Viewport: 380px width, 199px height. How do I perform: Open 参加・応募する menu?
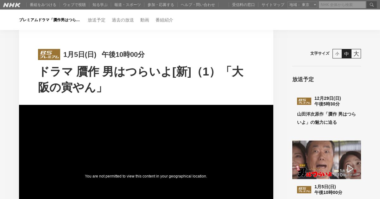[161, 5]
